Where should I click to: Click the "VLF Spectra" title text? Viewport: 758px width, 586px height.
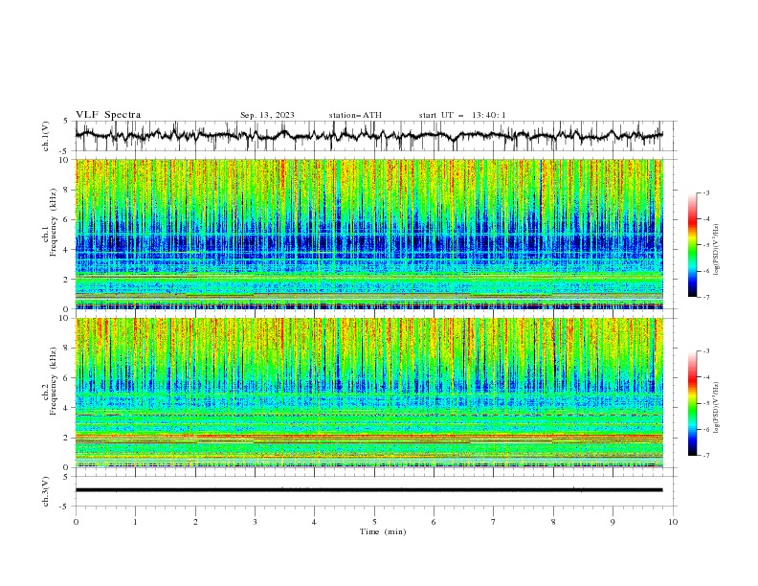108,115
